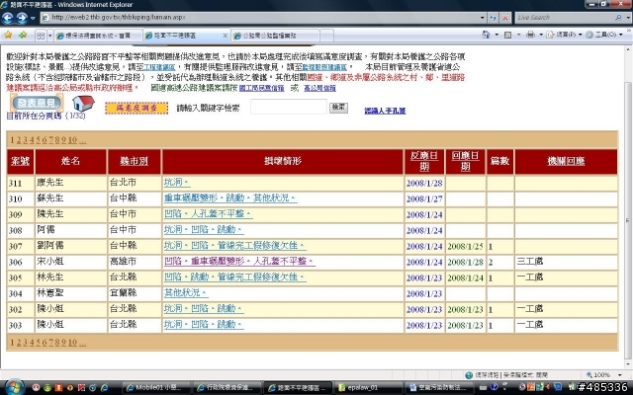Image resolution: width=633 pixels, height=395 pixels.
Task: Click the keyword search text field
Action: (x=288, y=108)
